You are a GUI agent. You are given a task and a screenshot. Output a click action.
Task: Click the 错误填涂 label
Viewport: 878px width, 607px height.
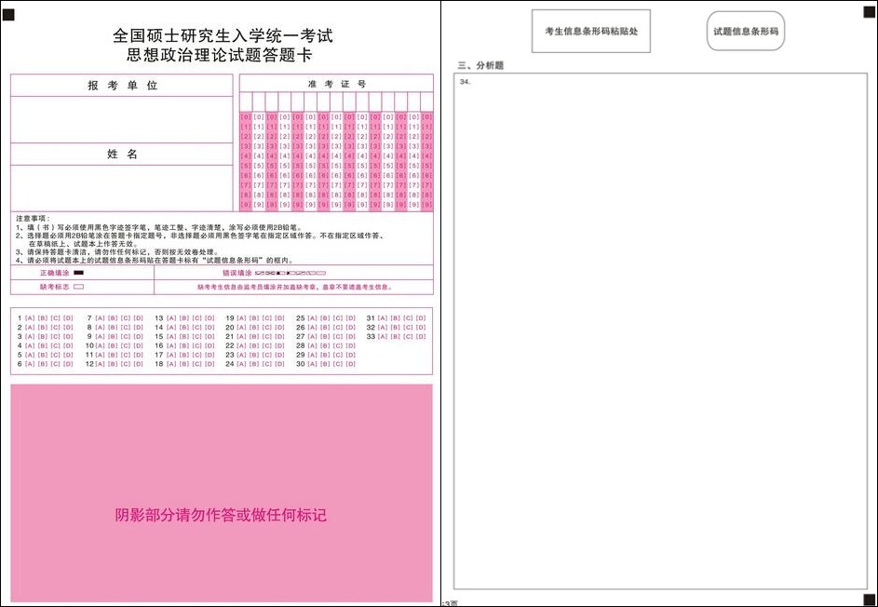(x=236, y=274)
